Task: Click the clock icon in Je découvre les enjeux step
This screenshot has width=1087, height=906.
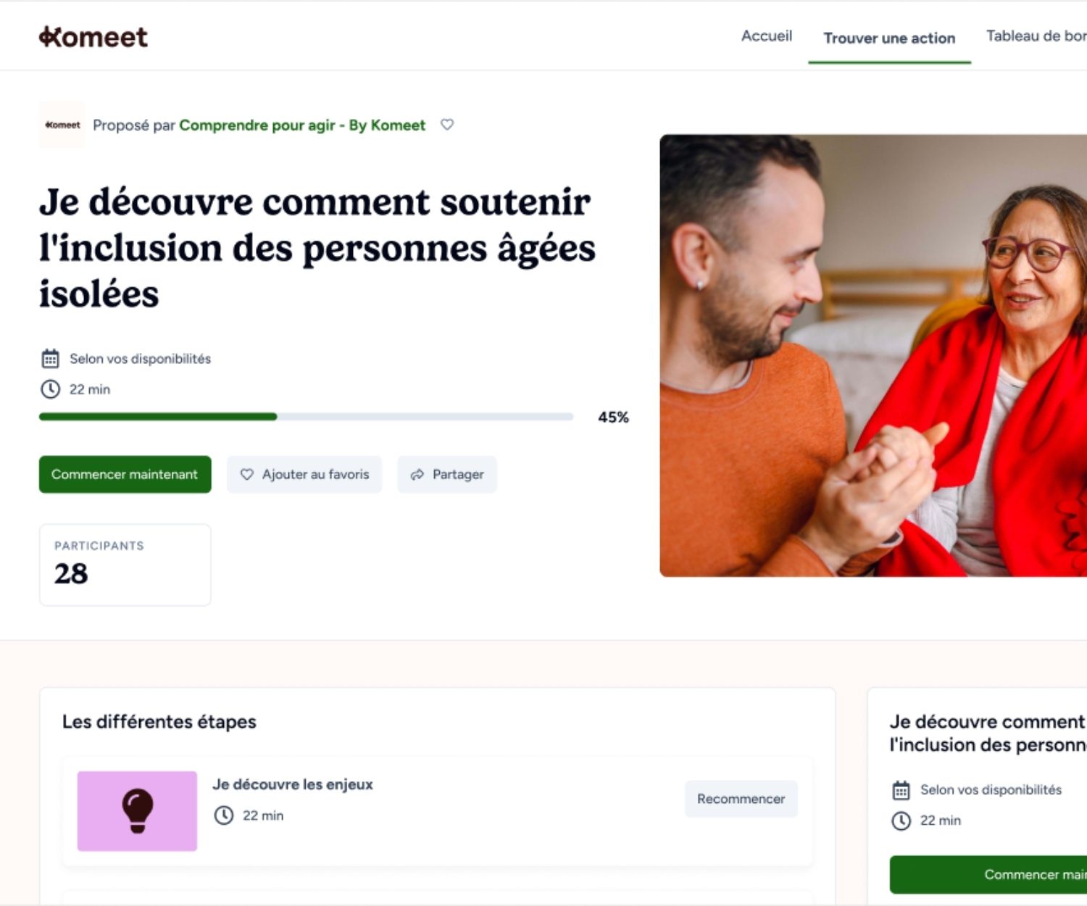Action: tap(223, 815)
